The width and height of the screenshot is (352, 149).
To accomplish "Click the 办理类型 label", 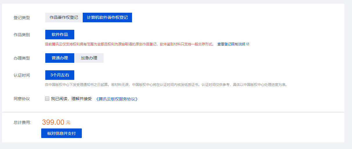I will pos(22,58).
